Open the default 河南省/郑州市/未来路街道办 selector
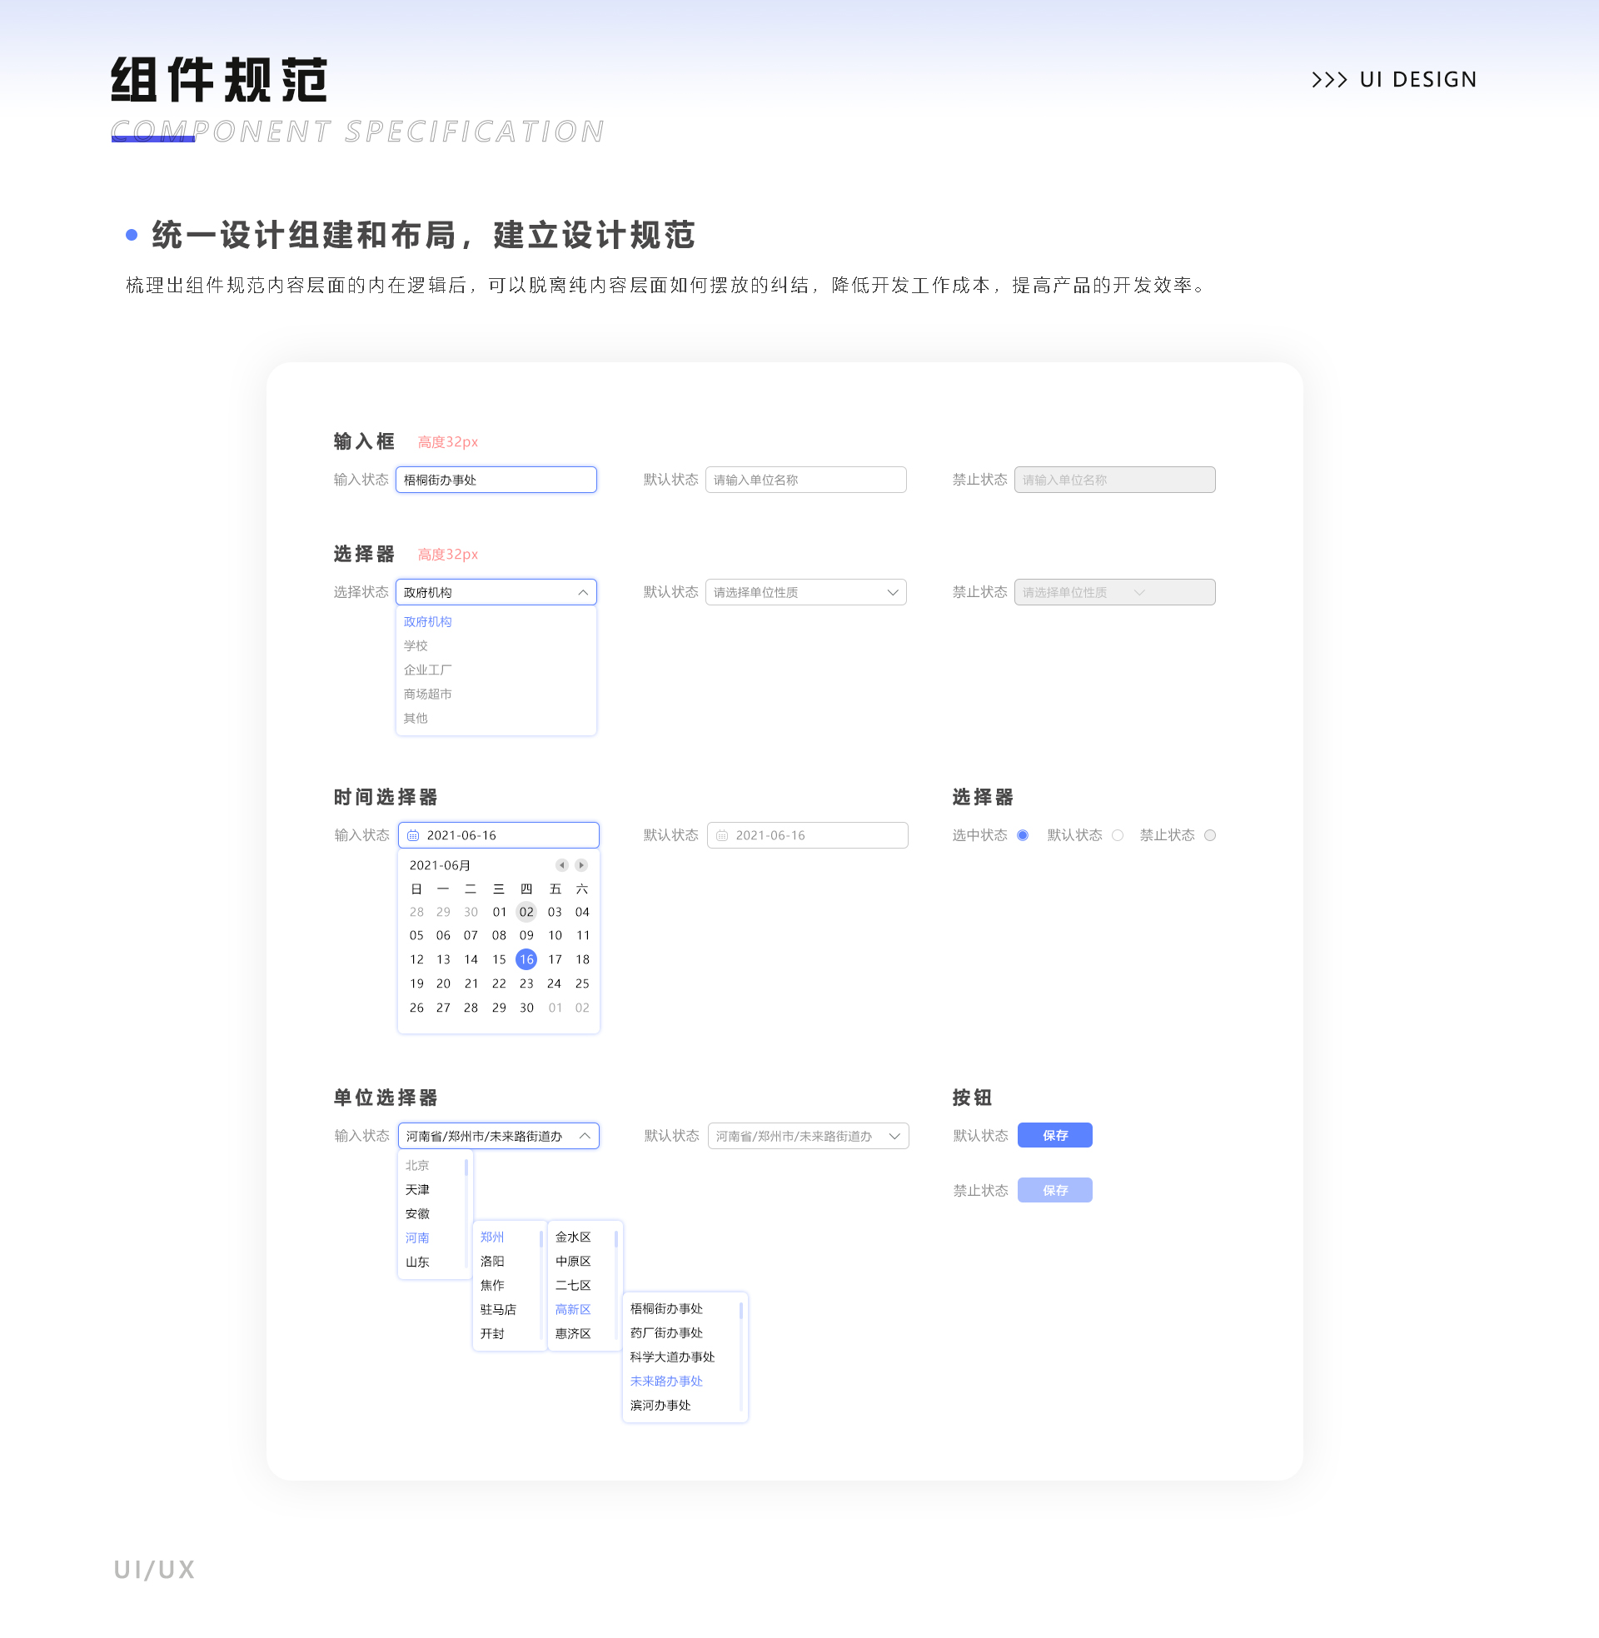The image size is (1599, 1638). coord(809,1136)
